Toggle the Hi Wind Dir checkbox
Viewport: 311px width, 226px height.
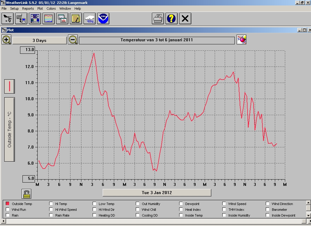point(94,209)
